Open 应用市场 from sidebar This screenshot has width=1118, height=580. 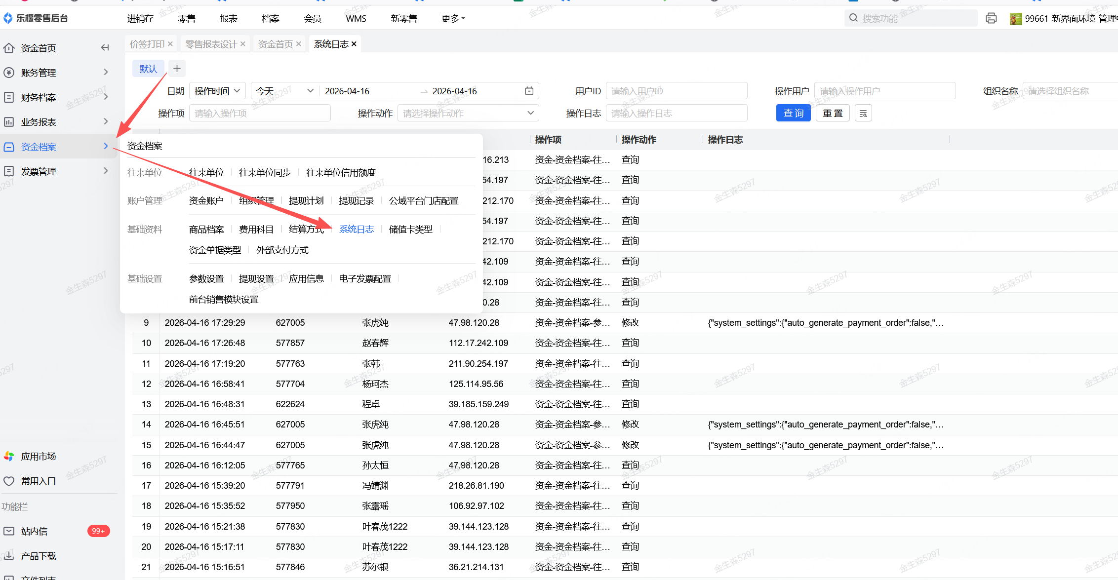click(x=38, y=456)
